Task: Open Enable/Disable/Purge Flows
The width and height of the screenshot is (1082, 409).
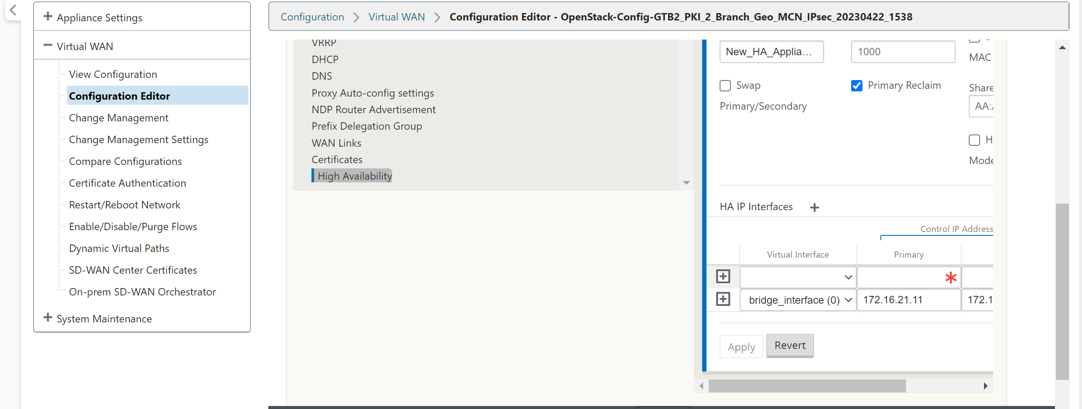Action: [x=133, y=227]
